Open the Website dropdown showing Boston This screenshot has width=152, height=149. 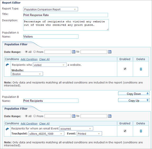coord(27,74)
